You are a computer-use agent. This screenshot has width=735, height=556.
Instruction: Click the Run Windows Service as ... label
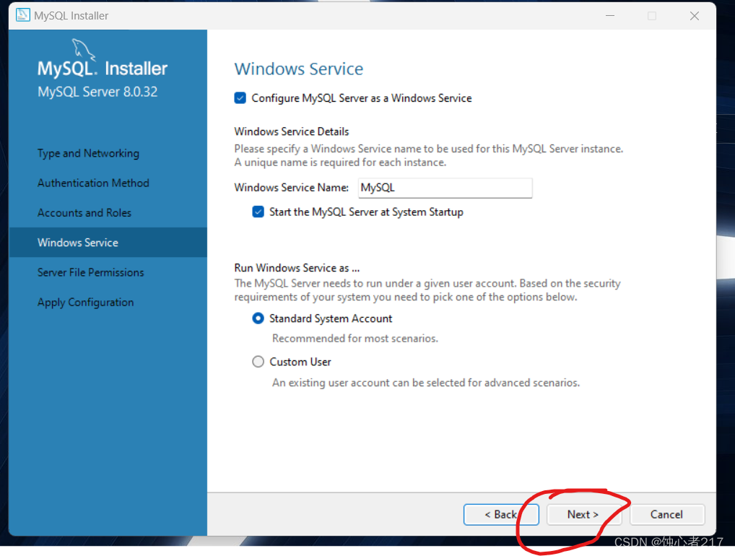pyautogui.click(x=297, y=268)
